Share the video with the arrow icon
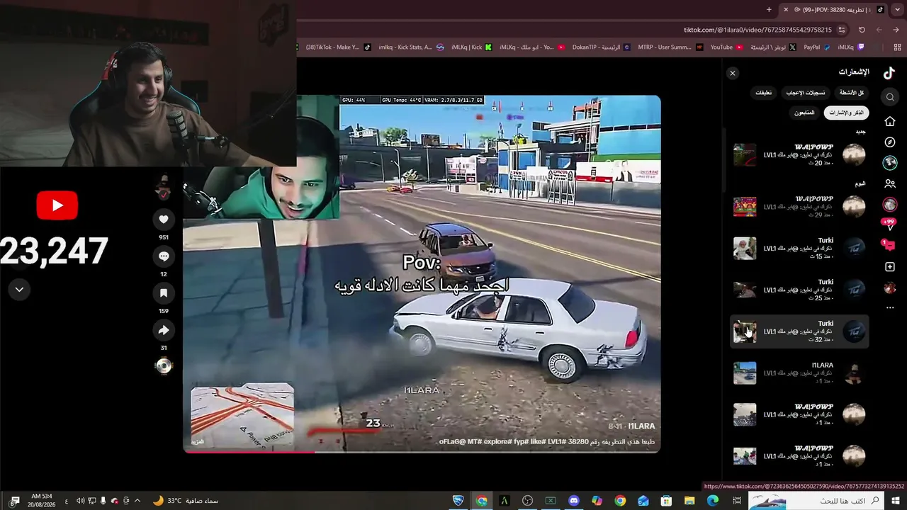The image size is (907, 510). coord(164,330)
